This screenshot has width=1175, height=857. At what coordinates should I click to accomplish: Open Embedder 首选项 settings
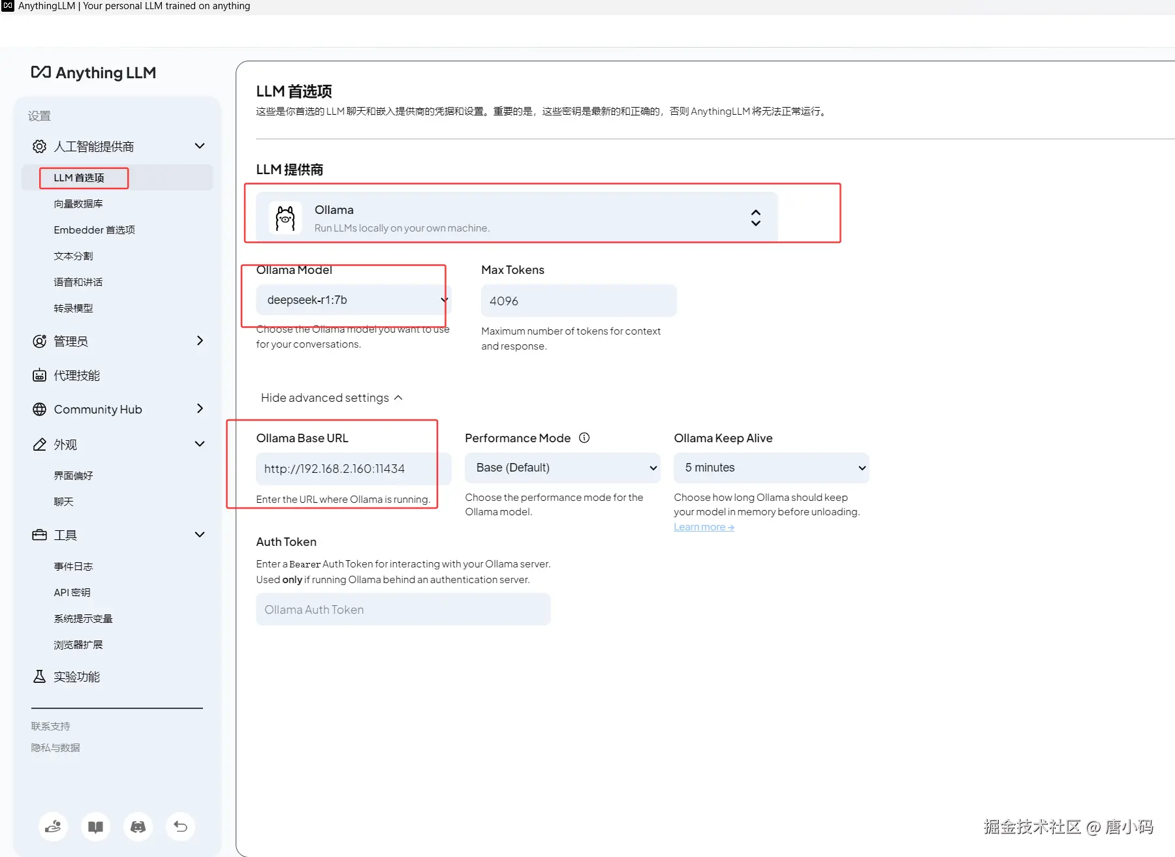[x=95, y=230]
